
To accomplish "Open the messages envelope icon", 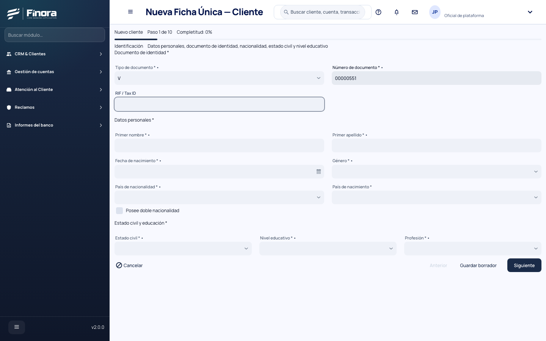I will [415, 12].
